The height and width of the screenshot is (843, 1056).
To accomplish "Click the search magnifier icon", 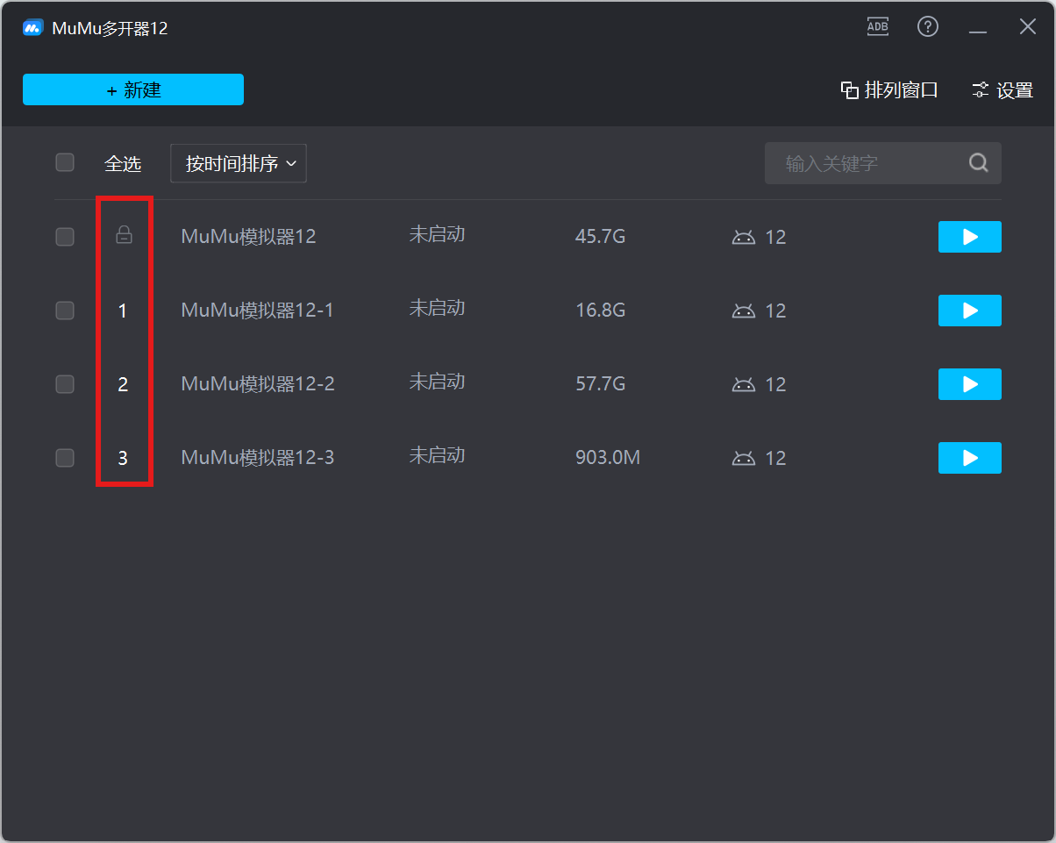I will click(x=978, y=163).
